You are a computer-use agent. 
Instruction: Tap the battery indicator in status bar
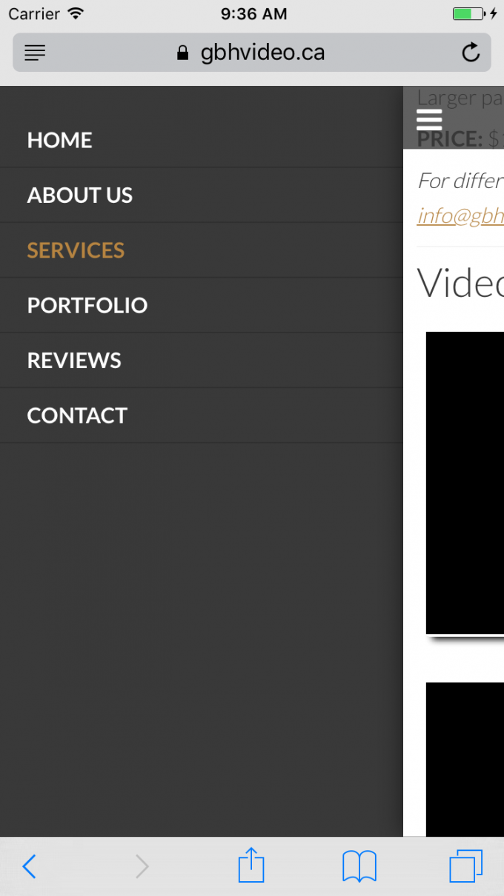tap(468, 13)
